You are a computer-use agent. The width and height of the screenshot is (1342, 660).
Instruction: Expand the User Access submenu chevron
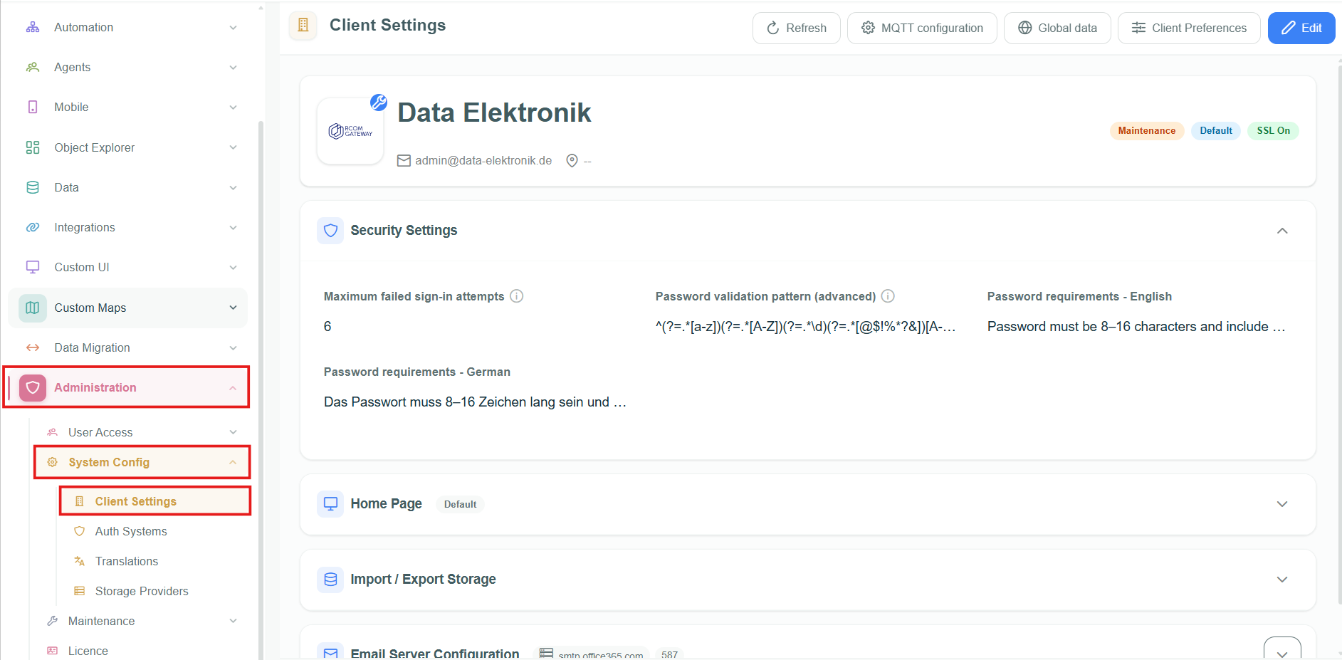[233, 432]
